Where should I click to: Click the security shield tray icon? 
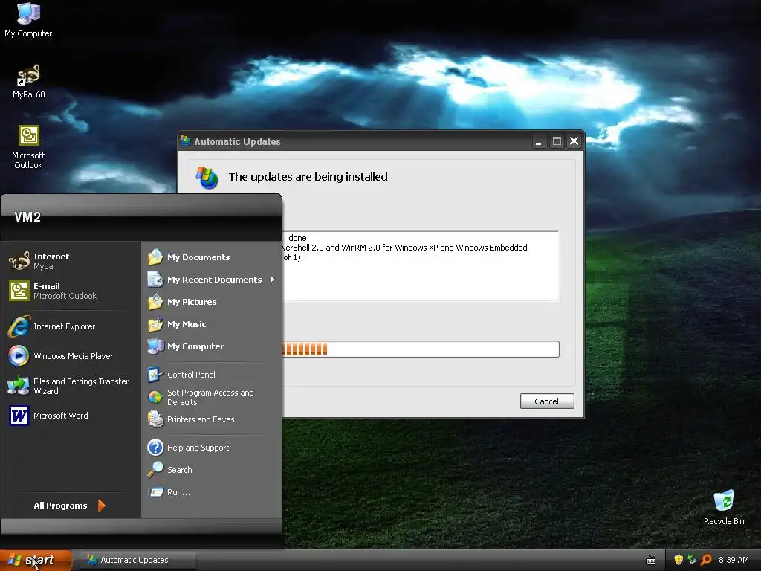click(x=679, y=560)
